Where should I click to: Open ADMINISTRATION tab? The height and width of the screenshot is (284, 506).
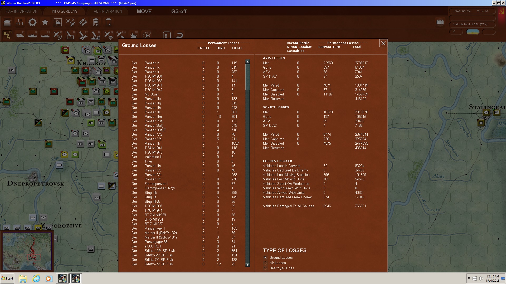click(108, 11)
